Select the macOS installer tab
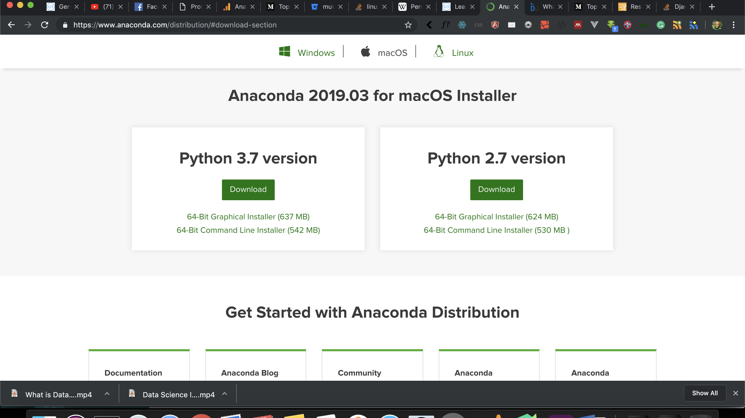This screenshot has width=745, height=418. click(x=384, y=52)
